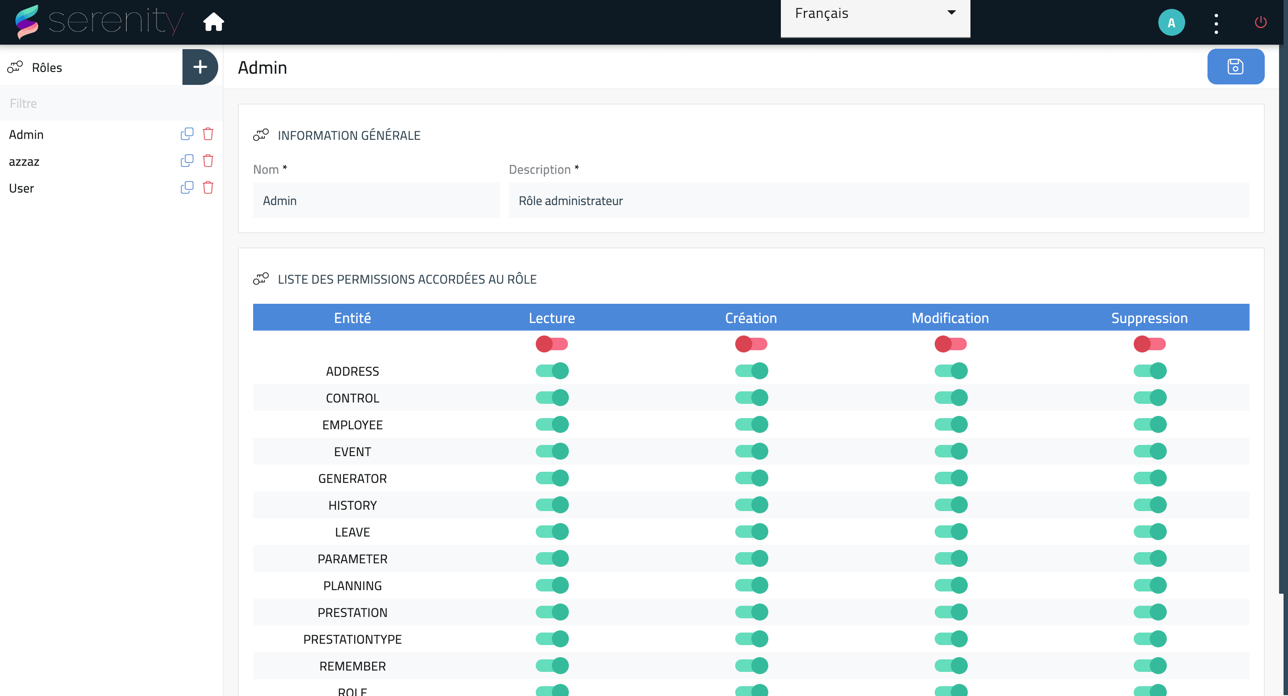The image size is (1288, 696).
Task: Open the vertical three-dots menu
Action: 1216,24
